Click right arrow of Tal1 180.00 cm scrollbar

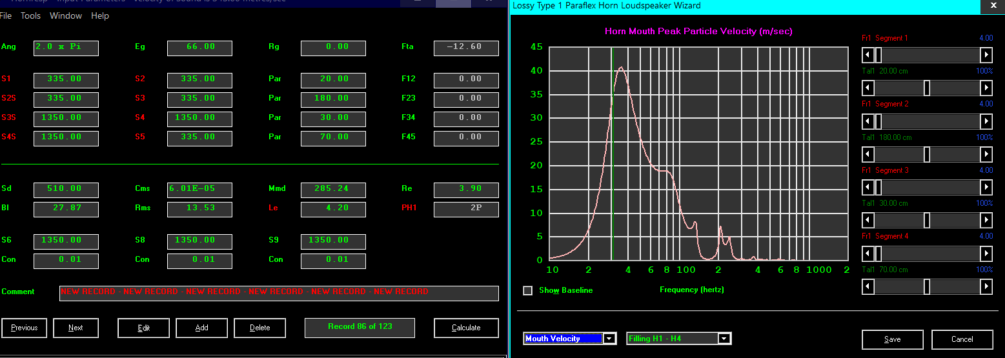[986, 154]
